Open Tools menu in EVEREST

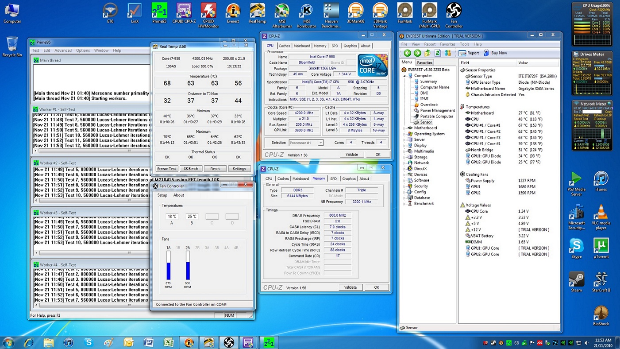click(464, 44)
